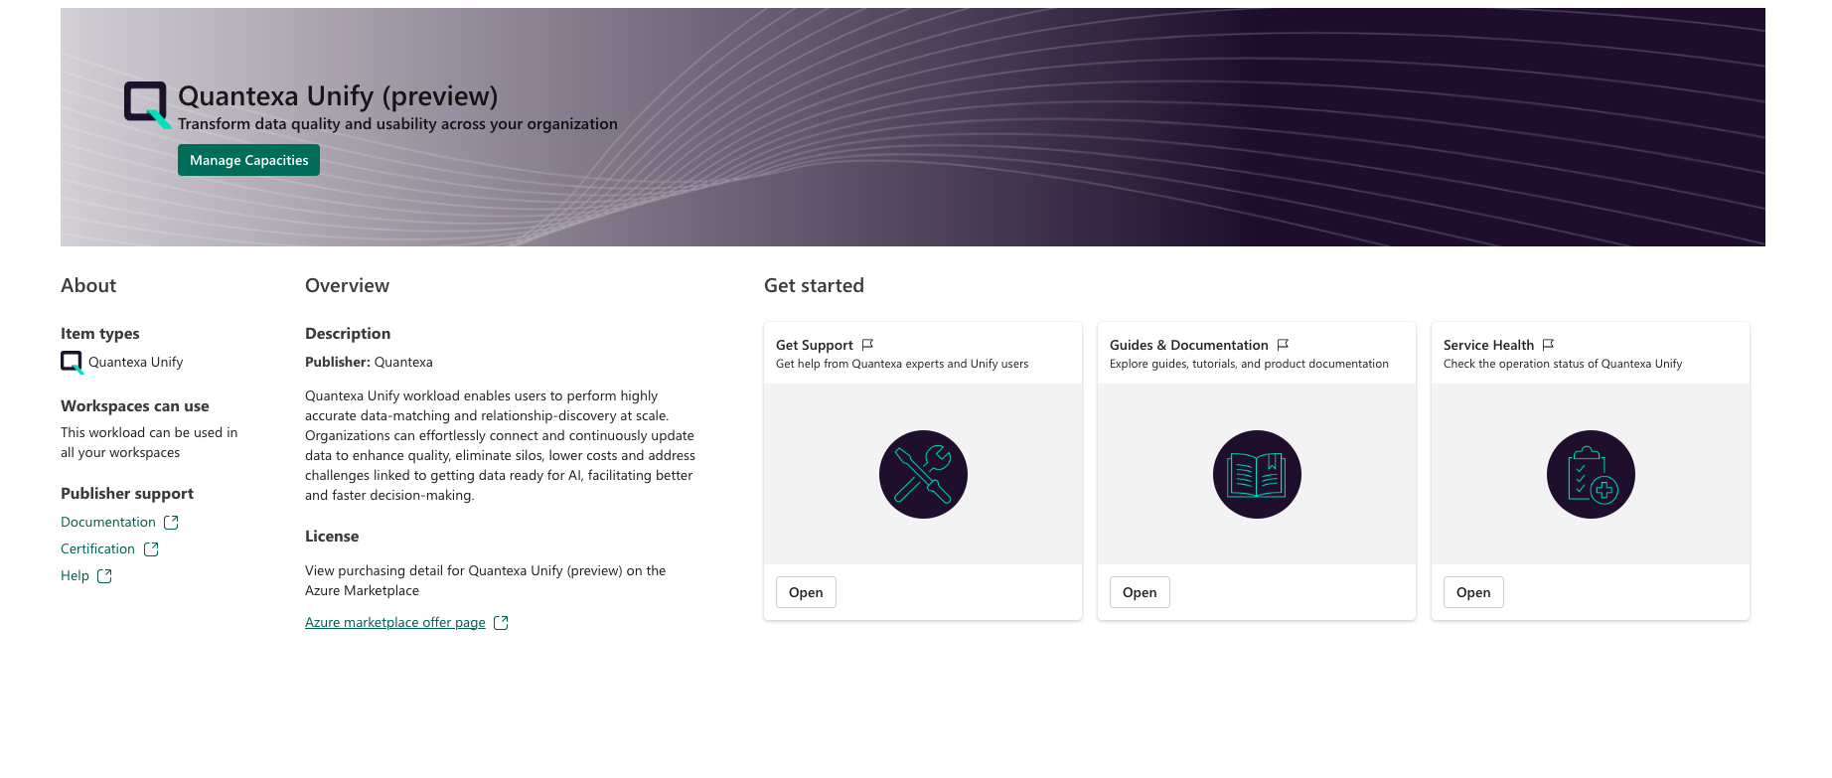Click the Overview section heading

coord(347,285)
